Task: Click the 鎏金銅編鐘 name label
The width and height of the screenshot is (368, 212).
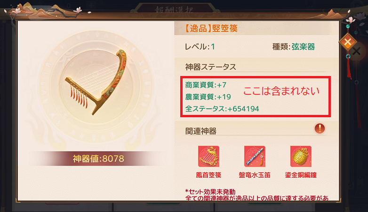Action: pyautogui.click(x=301, y=175)
